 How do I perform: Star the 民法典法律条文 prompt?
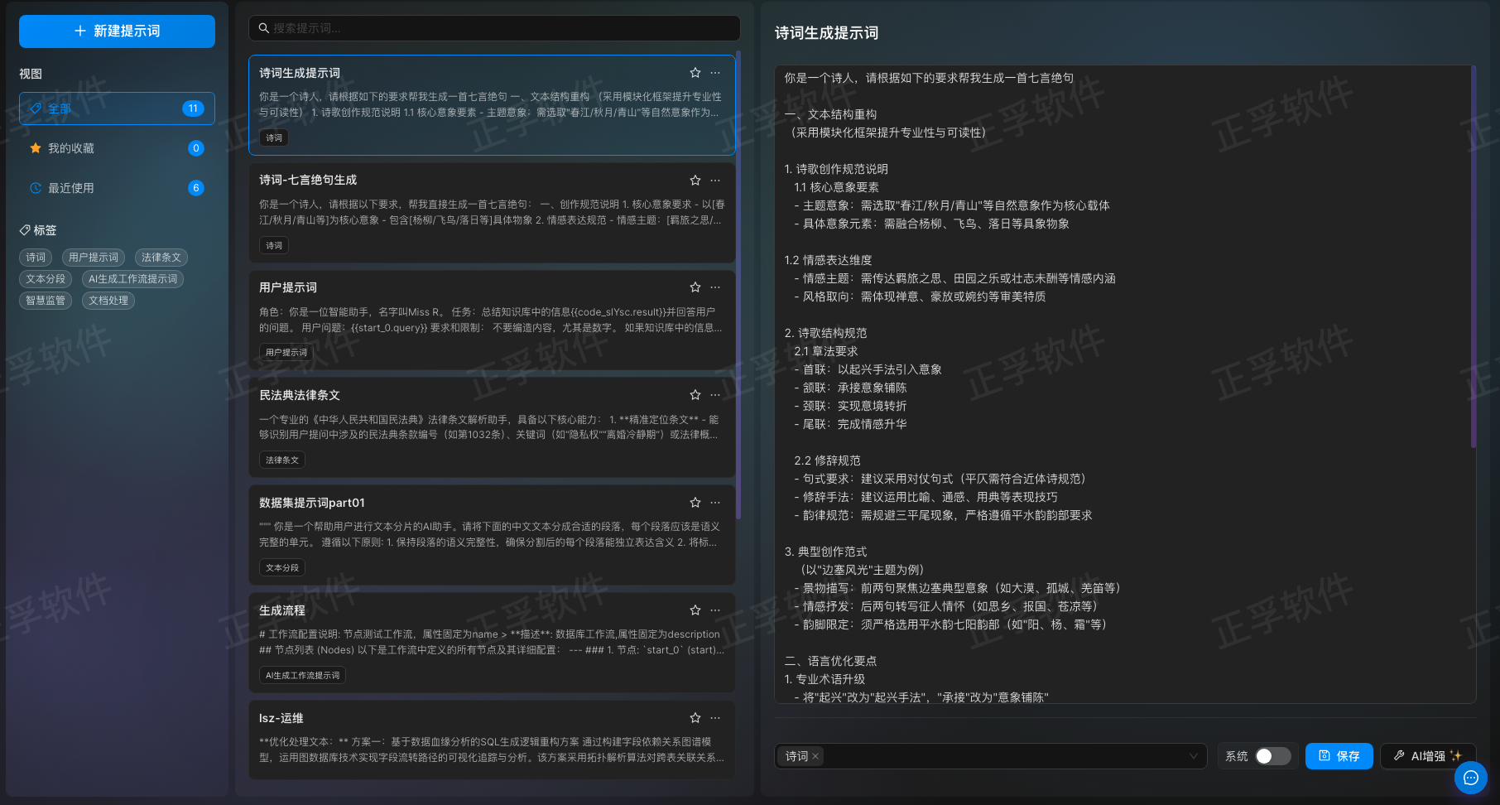tap(695, 395)
